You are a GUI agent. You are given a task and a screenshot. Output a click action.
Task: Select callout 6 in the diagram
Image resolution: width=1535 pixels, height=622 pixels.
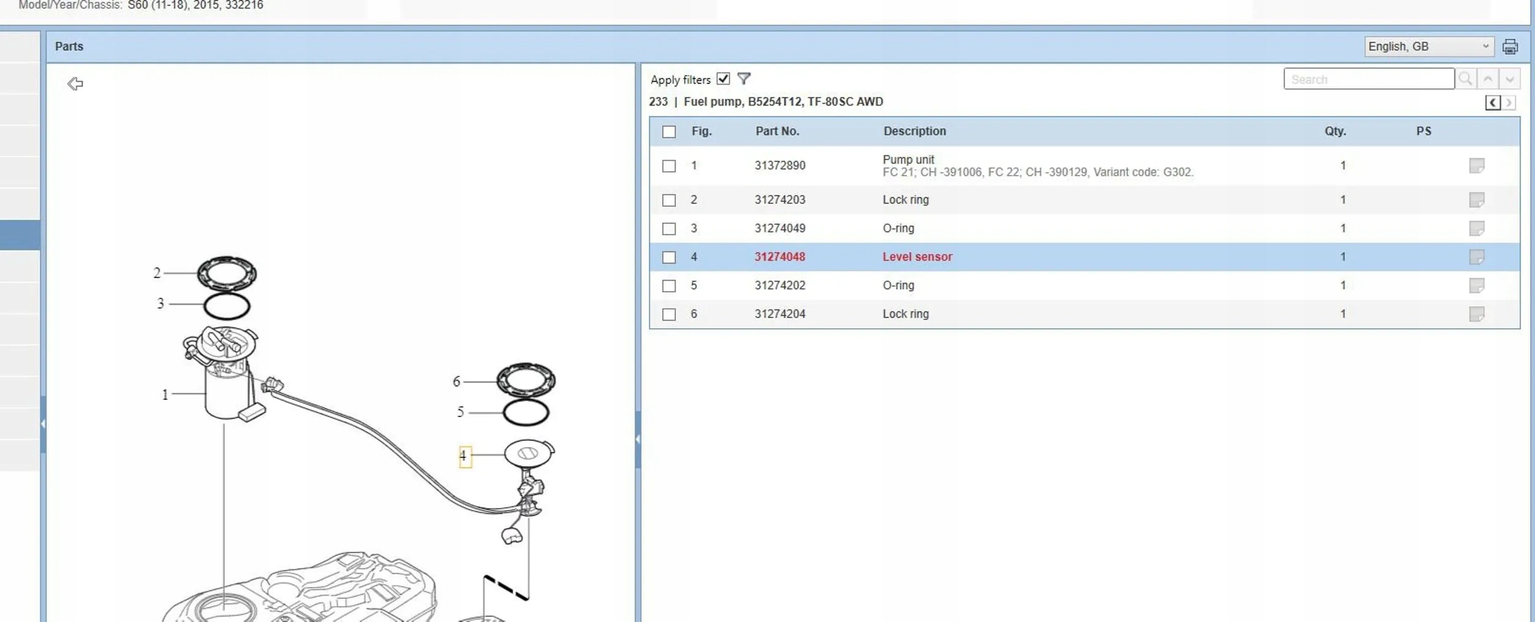456,381
